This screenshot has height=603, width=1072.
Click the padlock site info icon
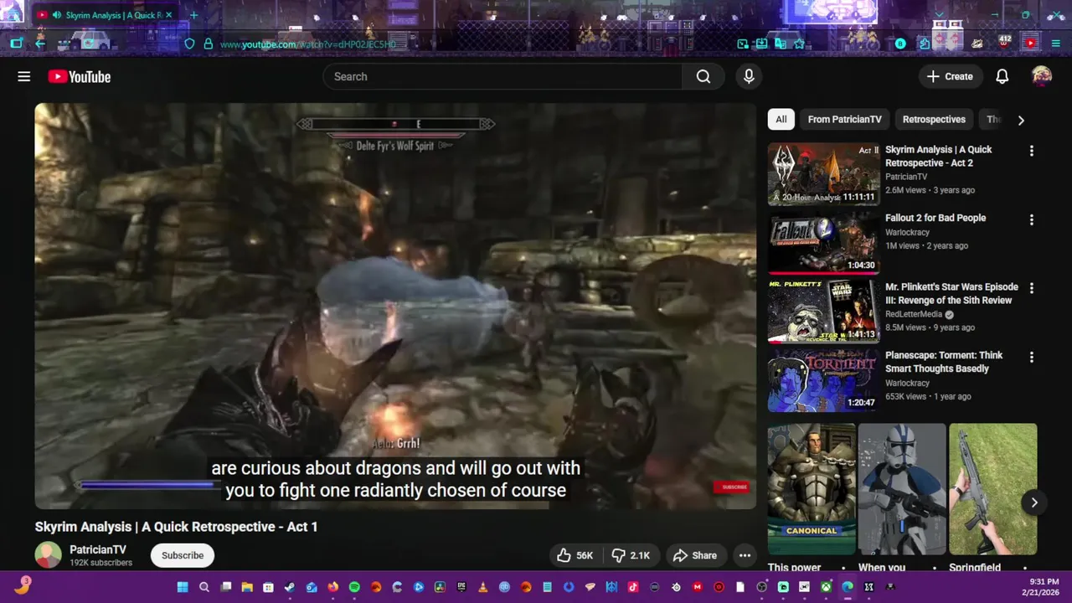(x=208, y=44)
